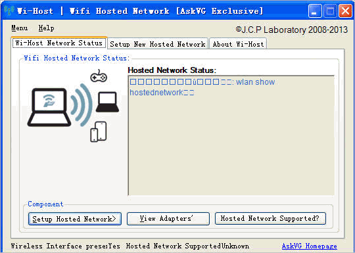Click the phone and tablet icon
355x253 pixels.
click(x=99, y=132)
